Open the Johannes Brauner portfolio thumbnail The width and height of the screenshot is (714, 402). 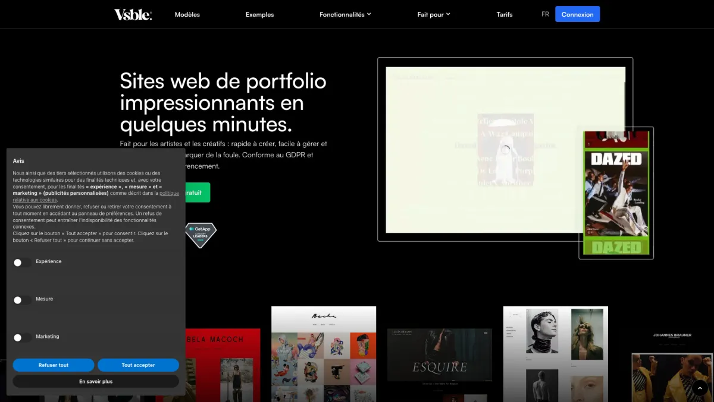[x=672, y=365]
